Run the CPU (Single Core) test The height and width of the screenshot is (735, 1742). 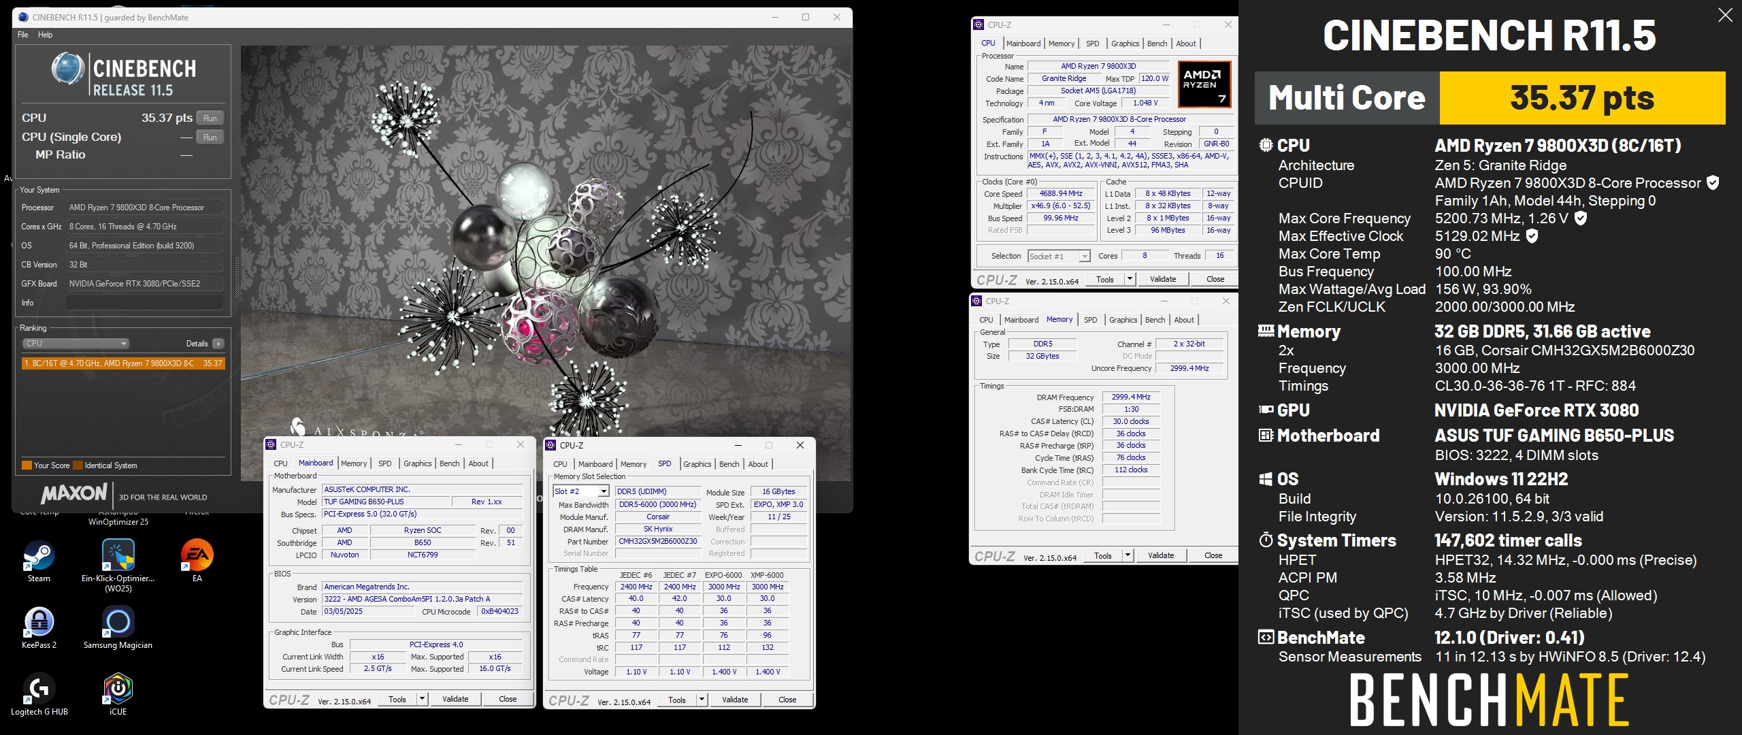tap(210, 137)
